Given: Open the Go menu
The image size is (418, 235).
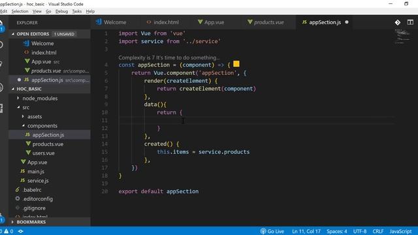Looking at the screenshot, I should (48, 11).
